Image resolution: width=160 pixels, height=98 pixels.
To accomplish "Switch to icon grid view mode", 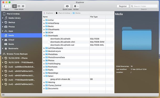I will pyautogui.click(x=23, y=6).
